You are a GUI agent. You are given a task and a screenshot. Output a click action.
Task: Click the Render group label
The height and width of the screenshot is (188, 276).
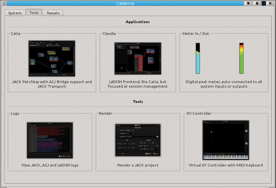pyautogui.click(x=105, y=114)
